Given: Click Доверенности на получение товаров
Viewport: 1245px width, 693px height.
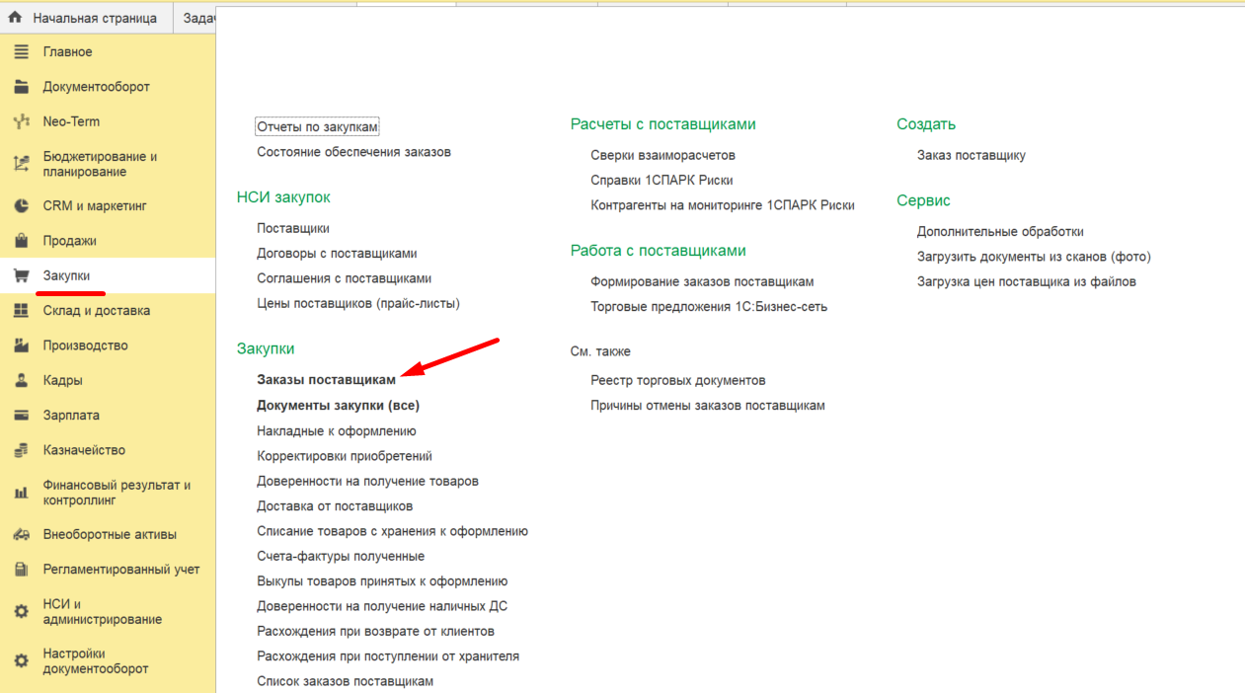Looking at the screenshot, I should click(367, 482).
